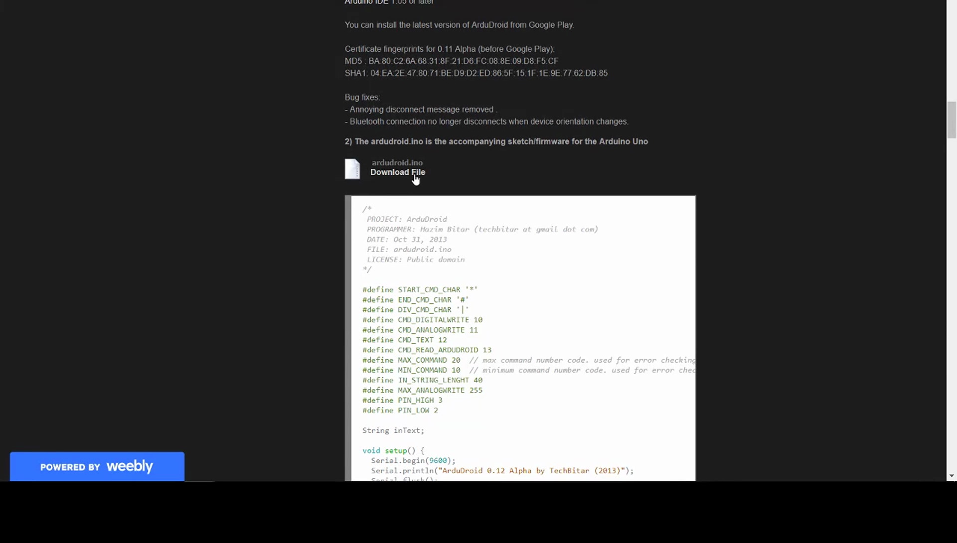Click the 'PROJECT: ArduDroid' comment line

pyautogui.click(x=407, y=219)
